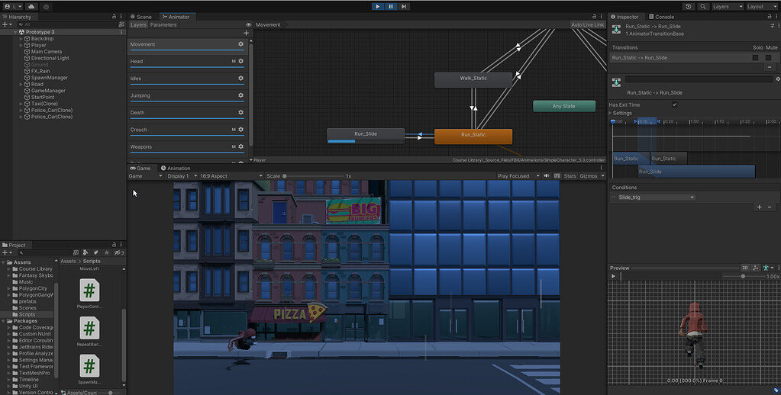
Task: Toggle the Has Exit Time checkbox
Action: click(674, 104)
